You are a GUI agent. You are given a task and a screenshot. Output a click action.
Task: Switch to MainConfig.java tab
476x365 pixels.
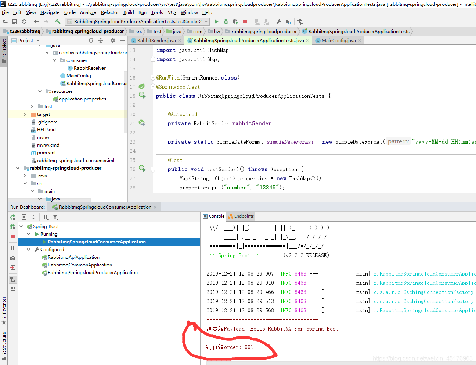tap(338, 40)
